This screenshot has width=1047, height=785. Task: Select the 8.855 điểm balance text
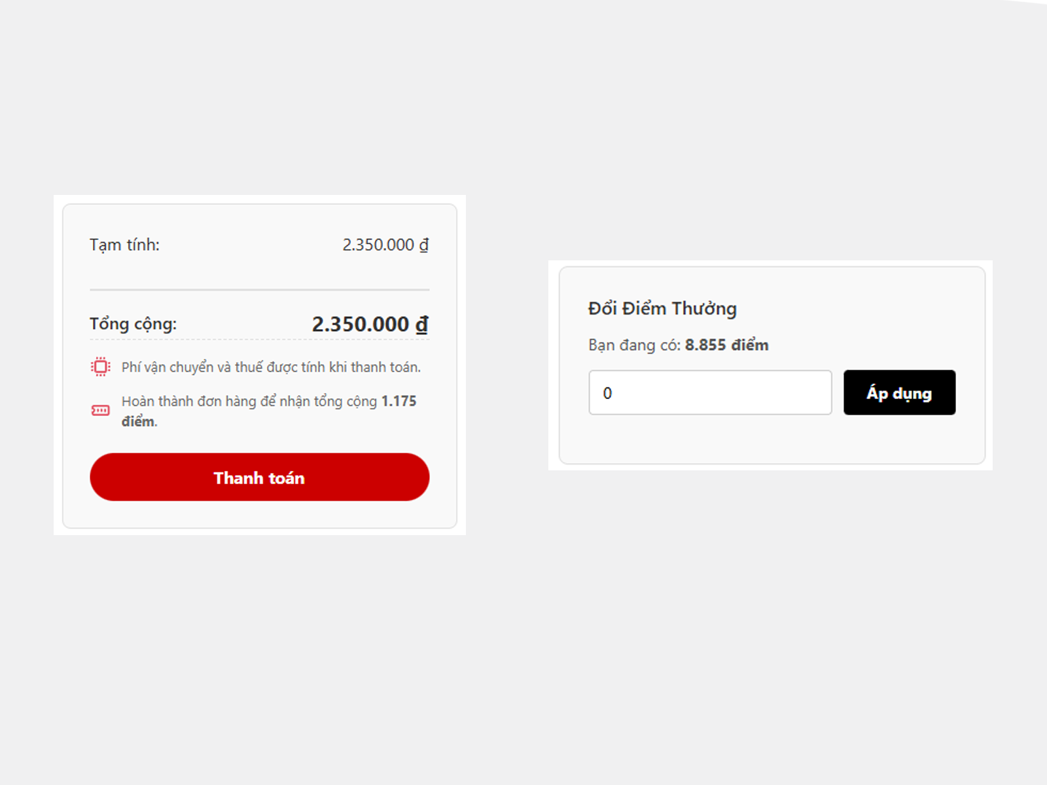pyautogui.click(x=726, y=345)
